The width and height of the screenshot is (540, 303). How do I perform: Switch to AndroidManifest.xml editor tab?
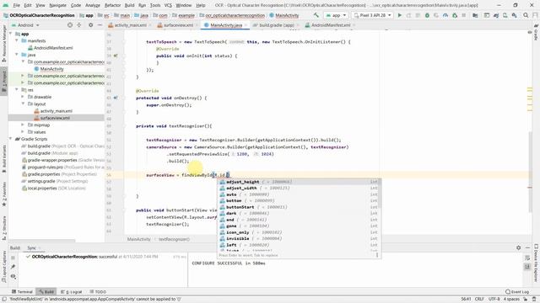pyautogui.click(x=331, y=25)
